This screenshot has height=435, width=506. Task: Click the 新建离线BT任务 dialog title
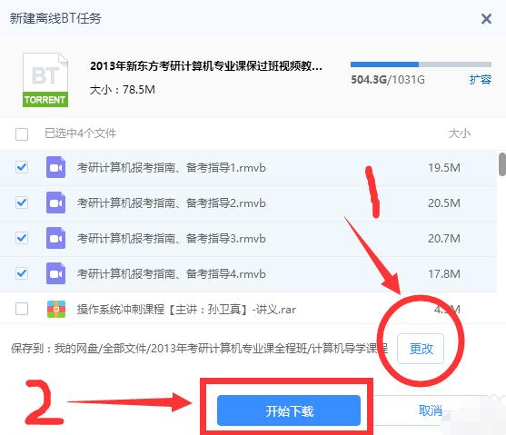click(55, 18)
